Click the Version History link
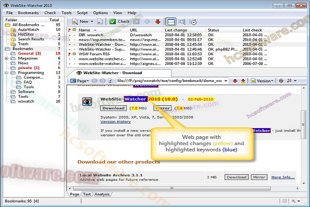310x207 pixels. point(115,122)
